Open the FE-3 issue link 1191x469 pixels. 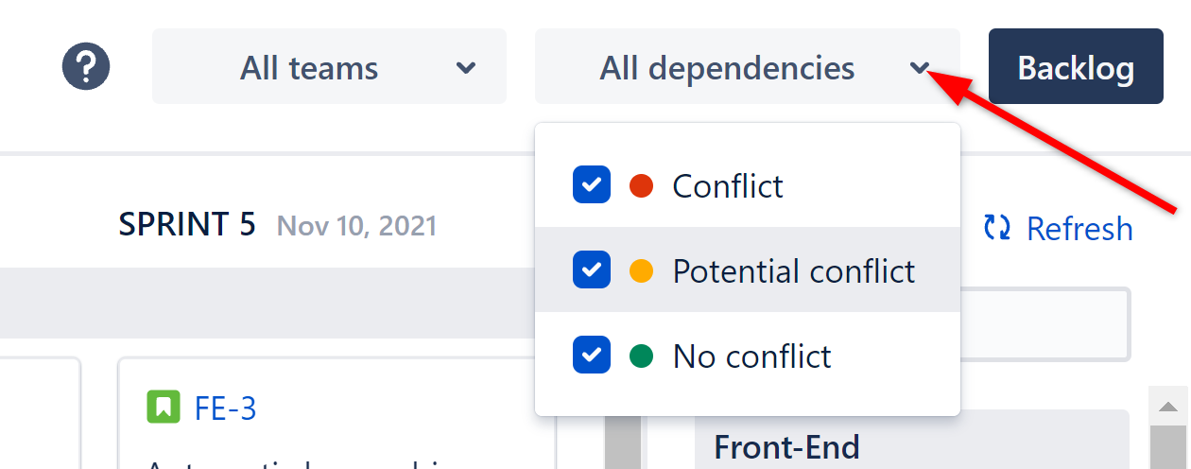[225, 408]
